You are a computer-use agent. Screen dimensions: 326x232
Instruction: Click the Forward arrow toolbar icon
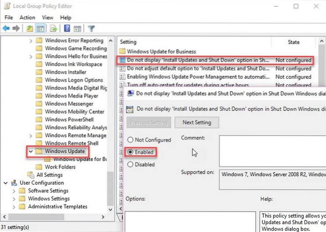coord(15,28)
